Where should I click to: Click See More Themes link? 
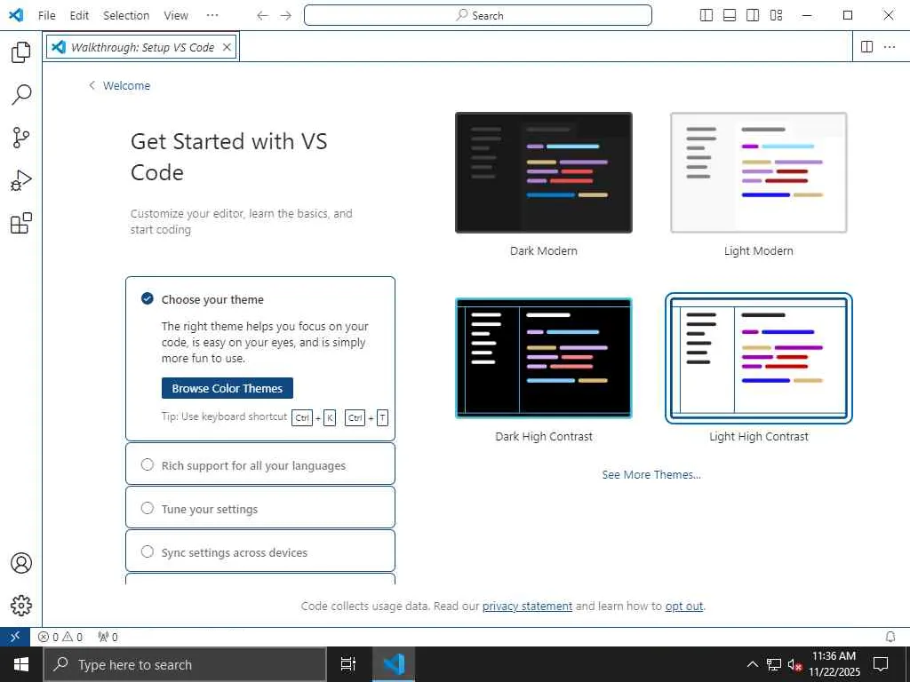[x=651, y=475]
